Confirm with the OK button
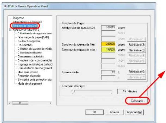The width and height of the screenshot is (166, 123). [x=94, y=112]
